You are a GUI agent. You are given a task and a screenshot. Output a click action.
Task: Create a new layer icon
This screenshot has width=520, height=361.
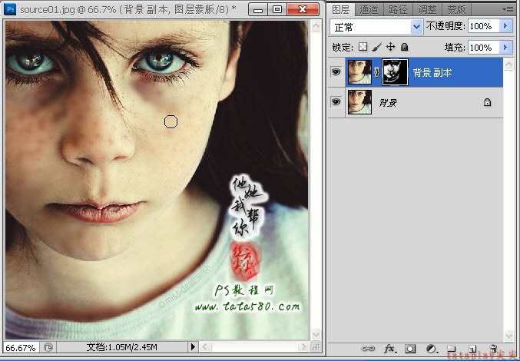[472, 349]
